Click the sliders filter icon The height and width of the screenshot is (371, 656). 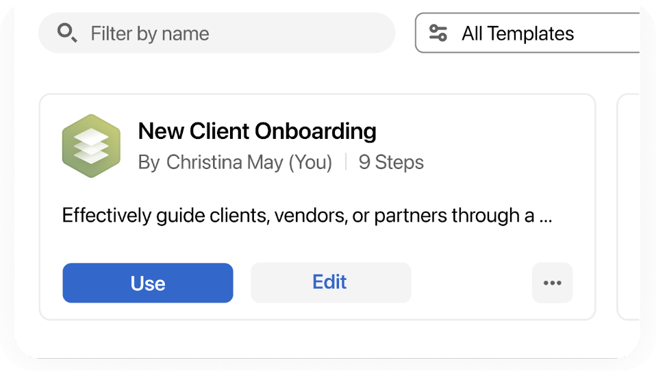coord(438,33)
